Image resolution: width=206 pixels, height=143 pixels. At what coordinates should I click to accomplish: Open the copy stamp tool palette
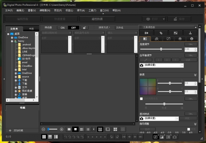[x=190, y=33]
